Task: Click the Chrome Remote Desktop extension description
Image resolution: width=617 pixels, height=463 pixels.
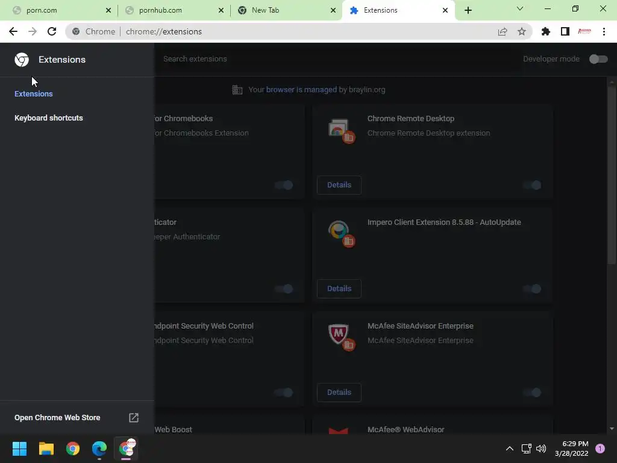Action: (x=429, y=133)
